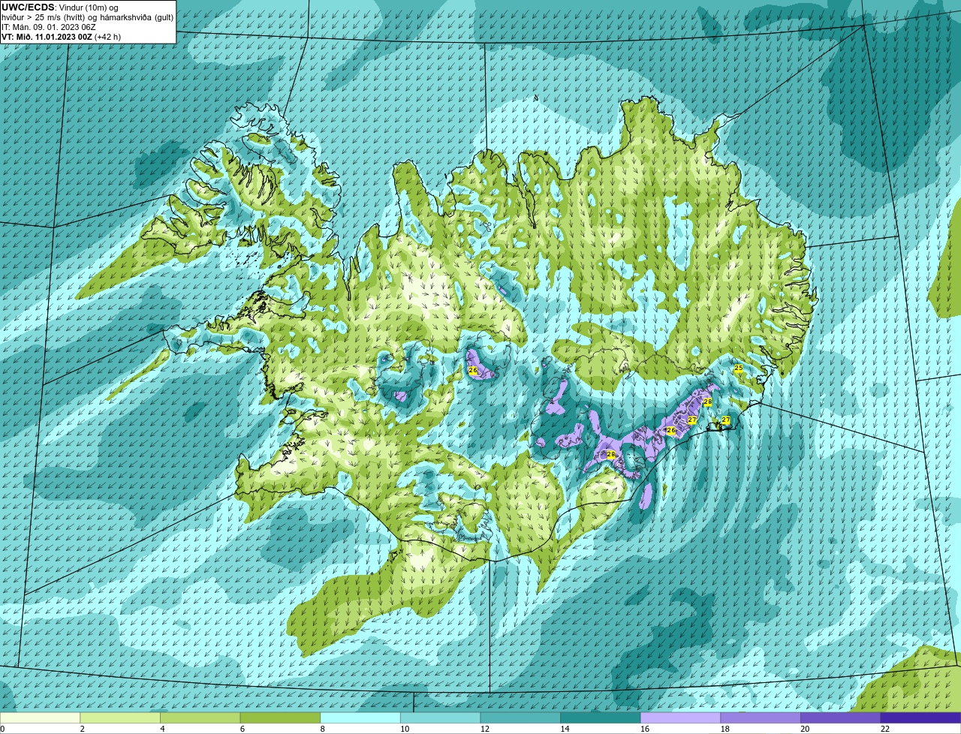The image size is (961, 734).
Task: Select the pale cyan 8–10 m/s swatch
Action: tap(360, 717)
